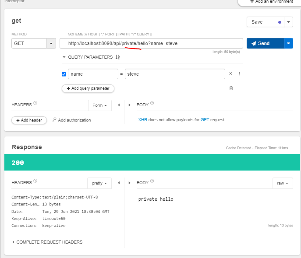Collapse response body pane right arrow
Viewport: 301px width, 258px height.
[129, 183]
